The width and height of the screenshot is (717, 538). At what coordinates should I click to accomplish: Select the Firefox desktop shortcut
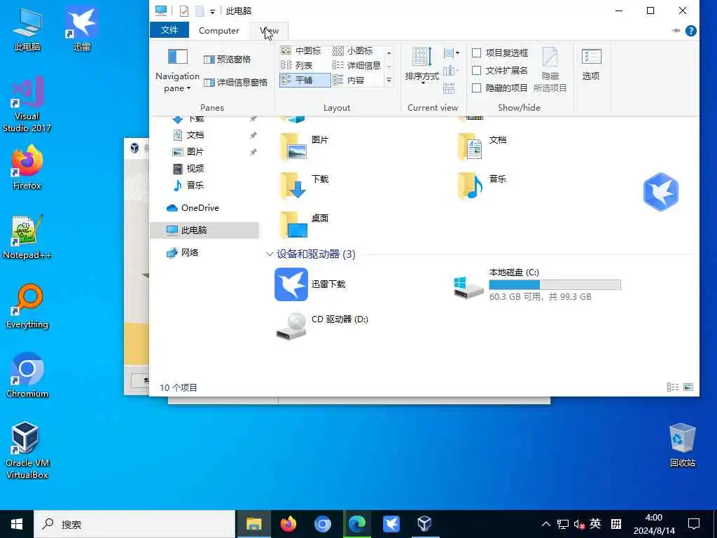(27, 167)
